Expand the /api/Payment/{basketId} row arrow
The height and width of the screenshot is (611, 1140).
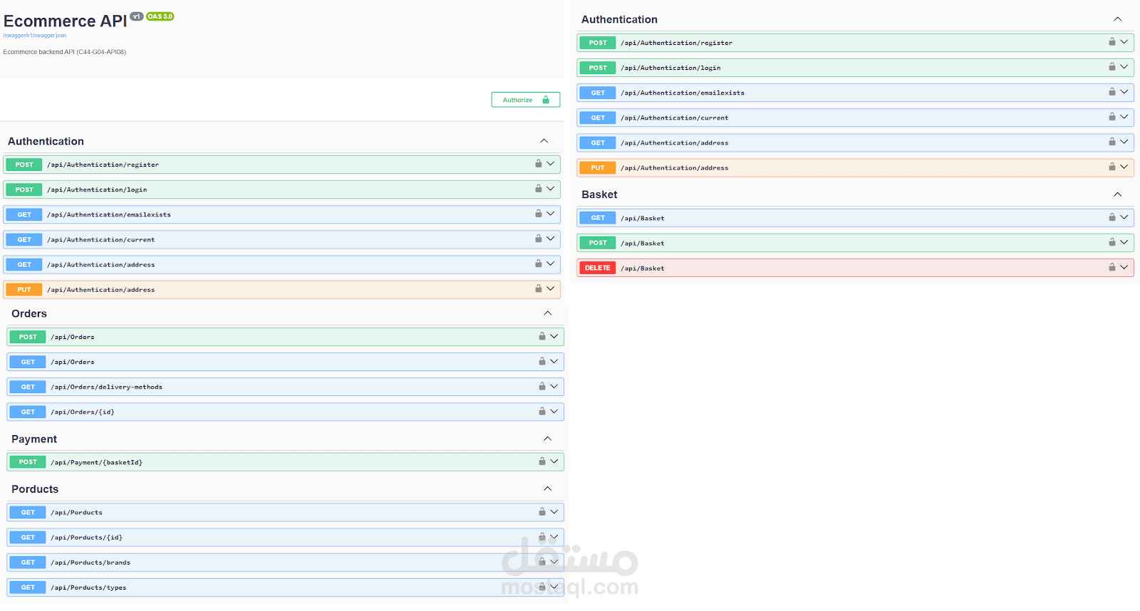point(554,461)
